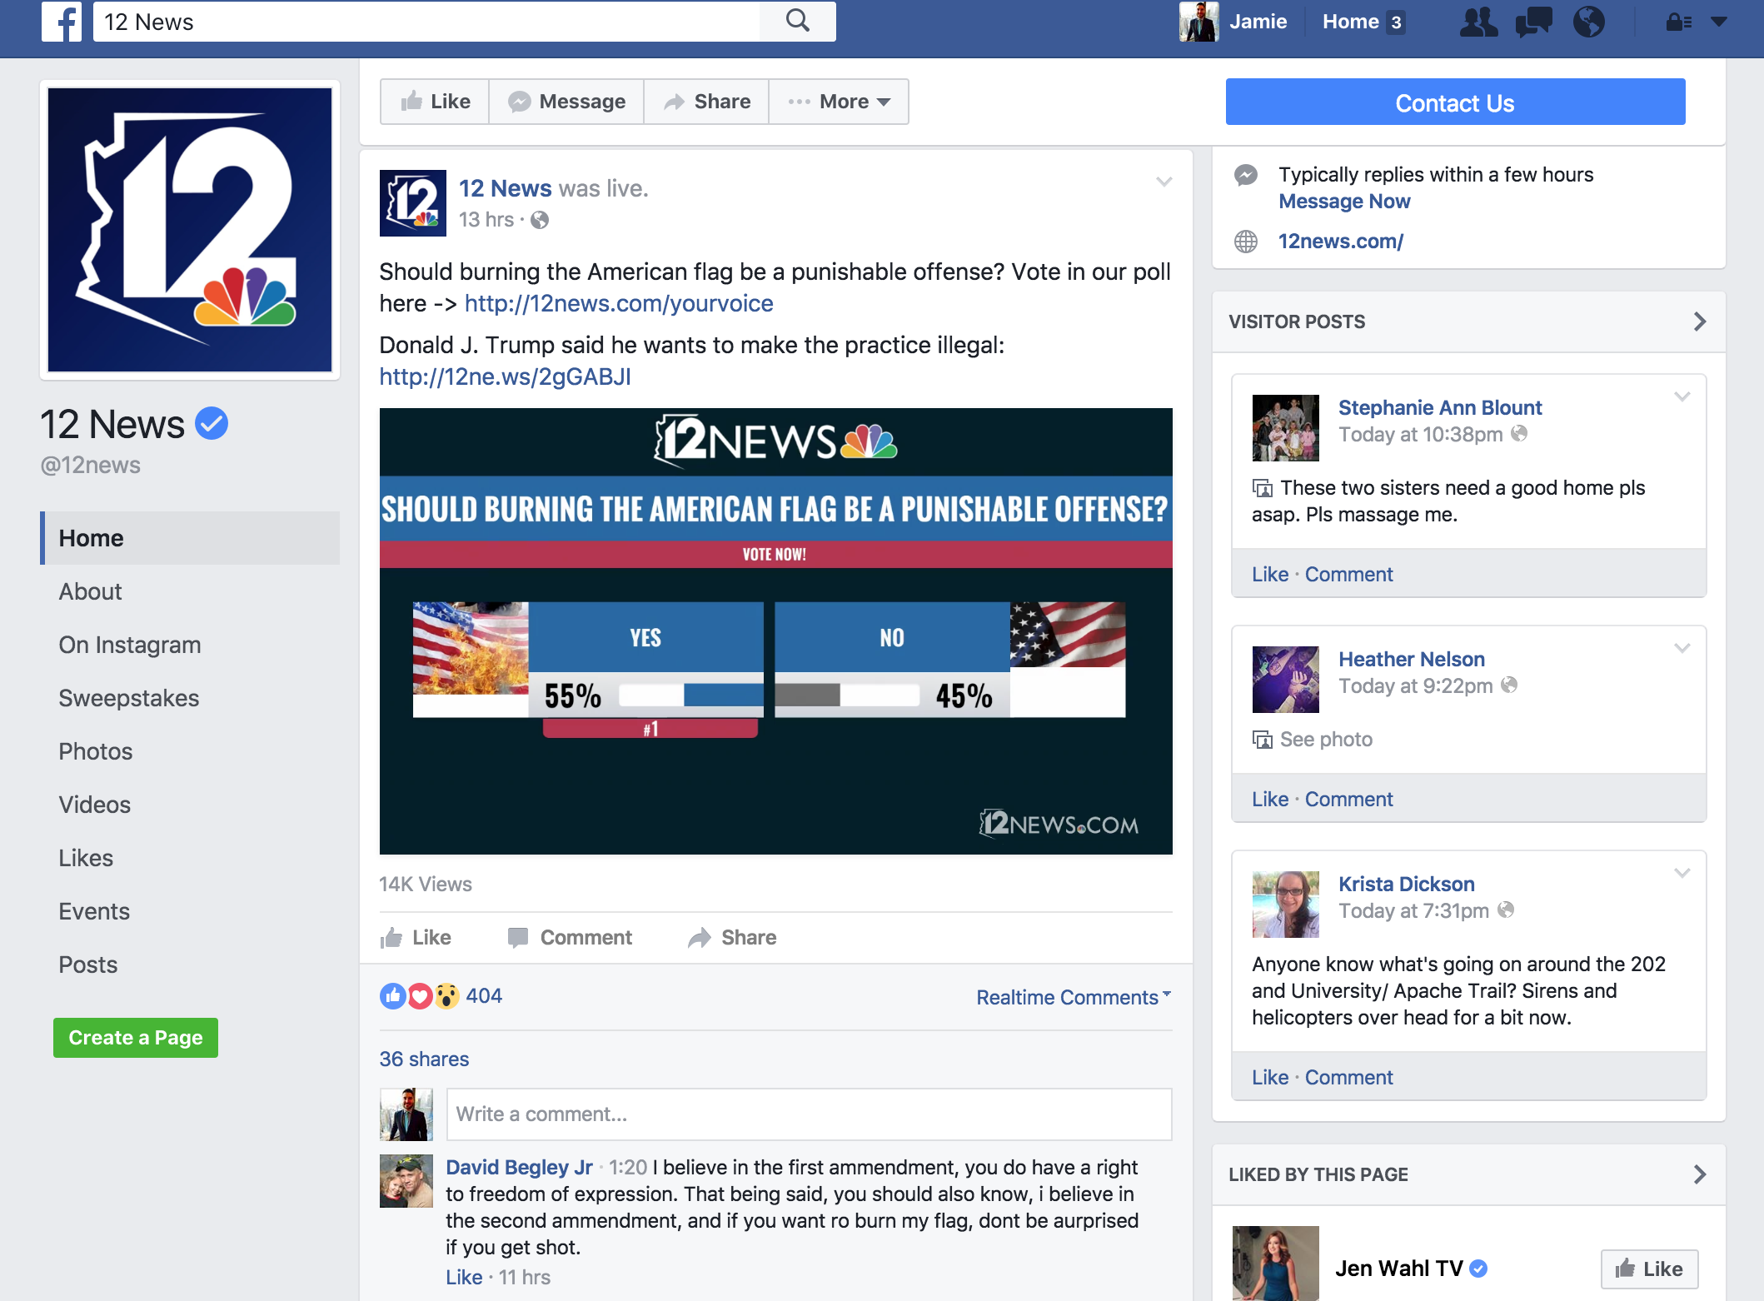Click the post's public privacy globe icon

pyautogui.click(x=540, y=220)
